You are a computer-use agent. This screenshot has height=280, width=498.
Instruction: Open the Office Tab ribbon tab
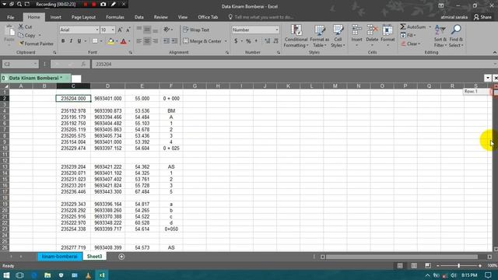pos(208,17)
